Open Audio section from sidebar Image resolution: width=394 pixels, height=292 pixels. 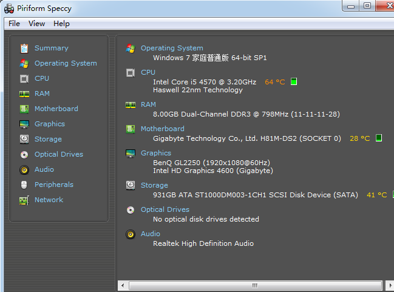[x=44, y=169]
